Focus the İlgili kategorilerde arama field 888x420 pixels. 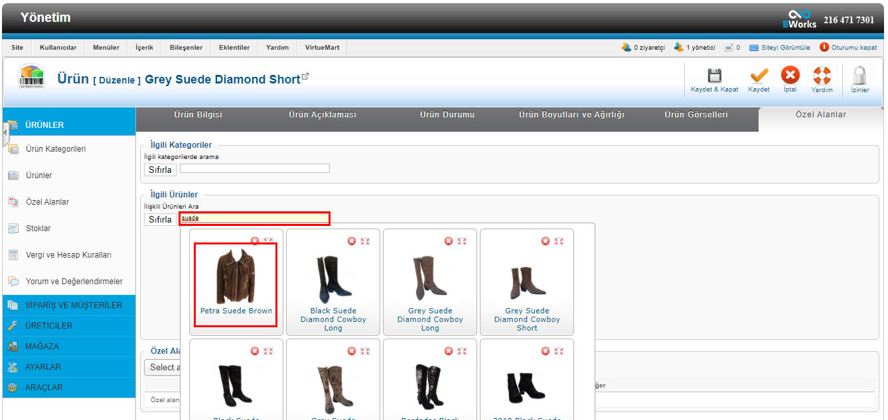tap(255, 168)
